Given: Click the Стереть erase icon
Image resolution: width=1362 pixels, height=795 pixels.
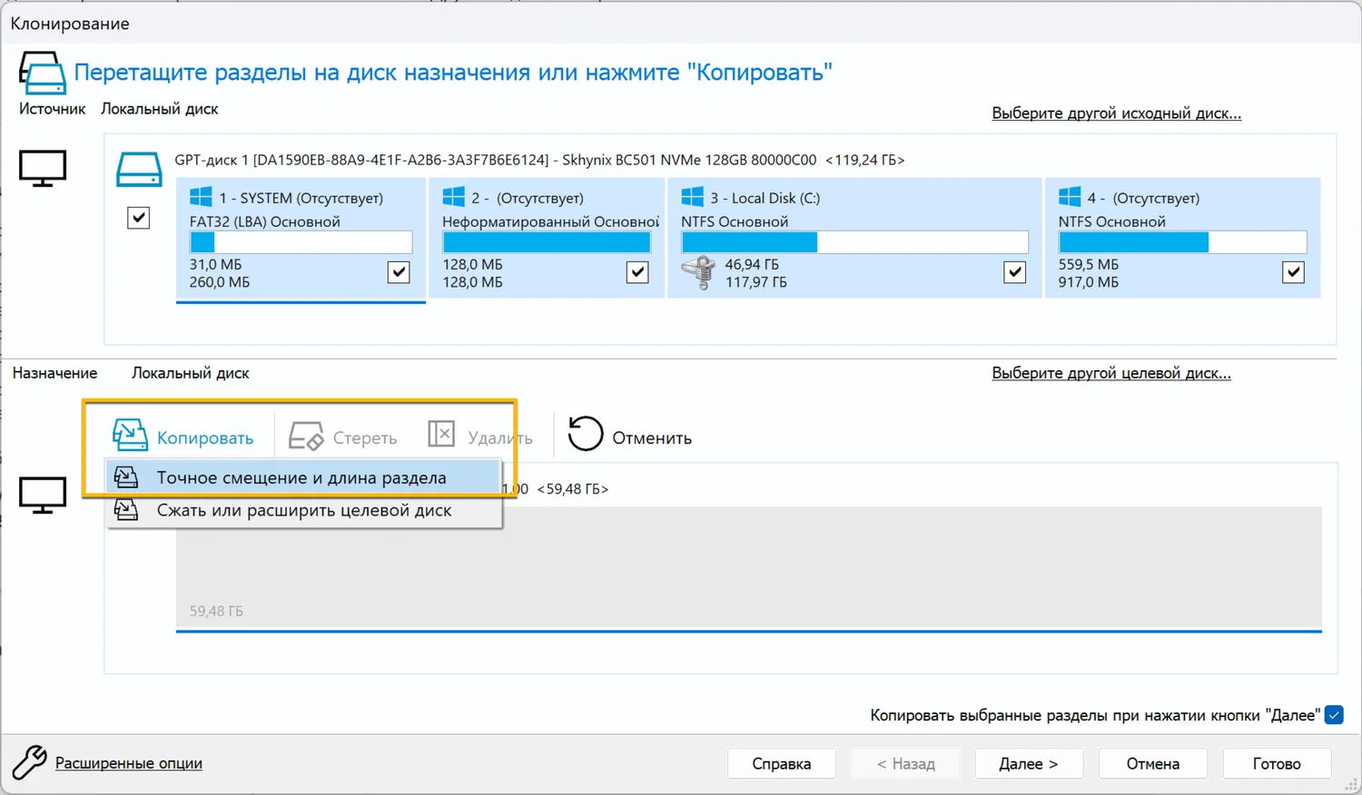Looking at the screenshot, I should pos(306,437).
